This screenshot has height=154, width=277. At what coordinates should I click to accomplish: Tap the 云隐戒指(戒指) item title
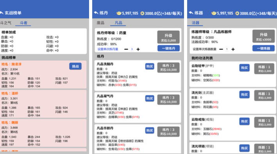[203, 119]
